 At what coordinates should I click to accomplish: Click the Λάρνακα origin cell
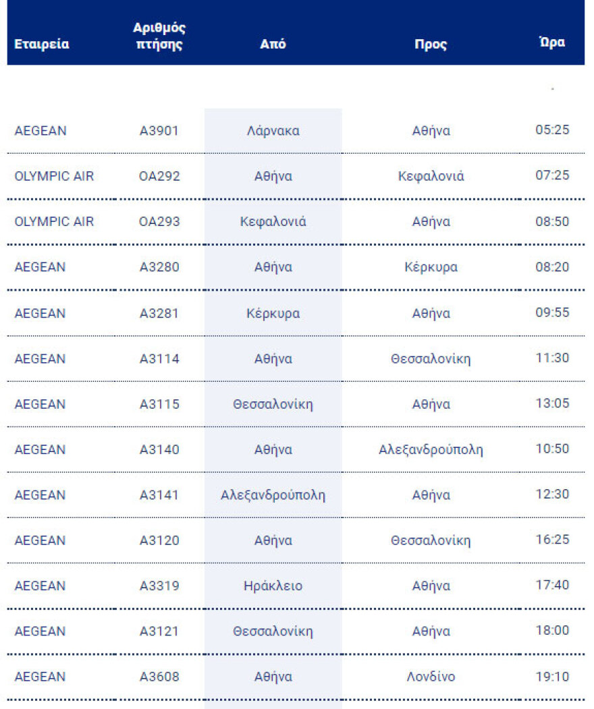coord(273,131)
